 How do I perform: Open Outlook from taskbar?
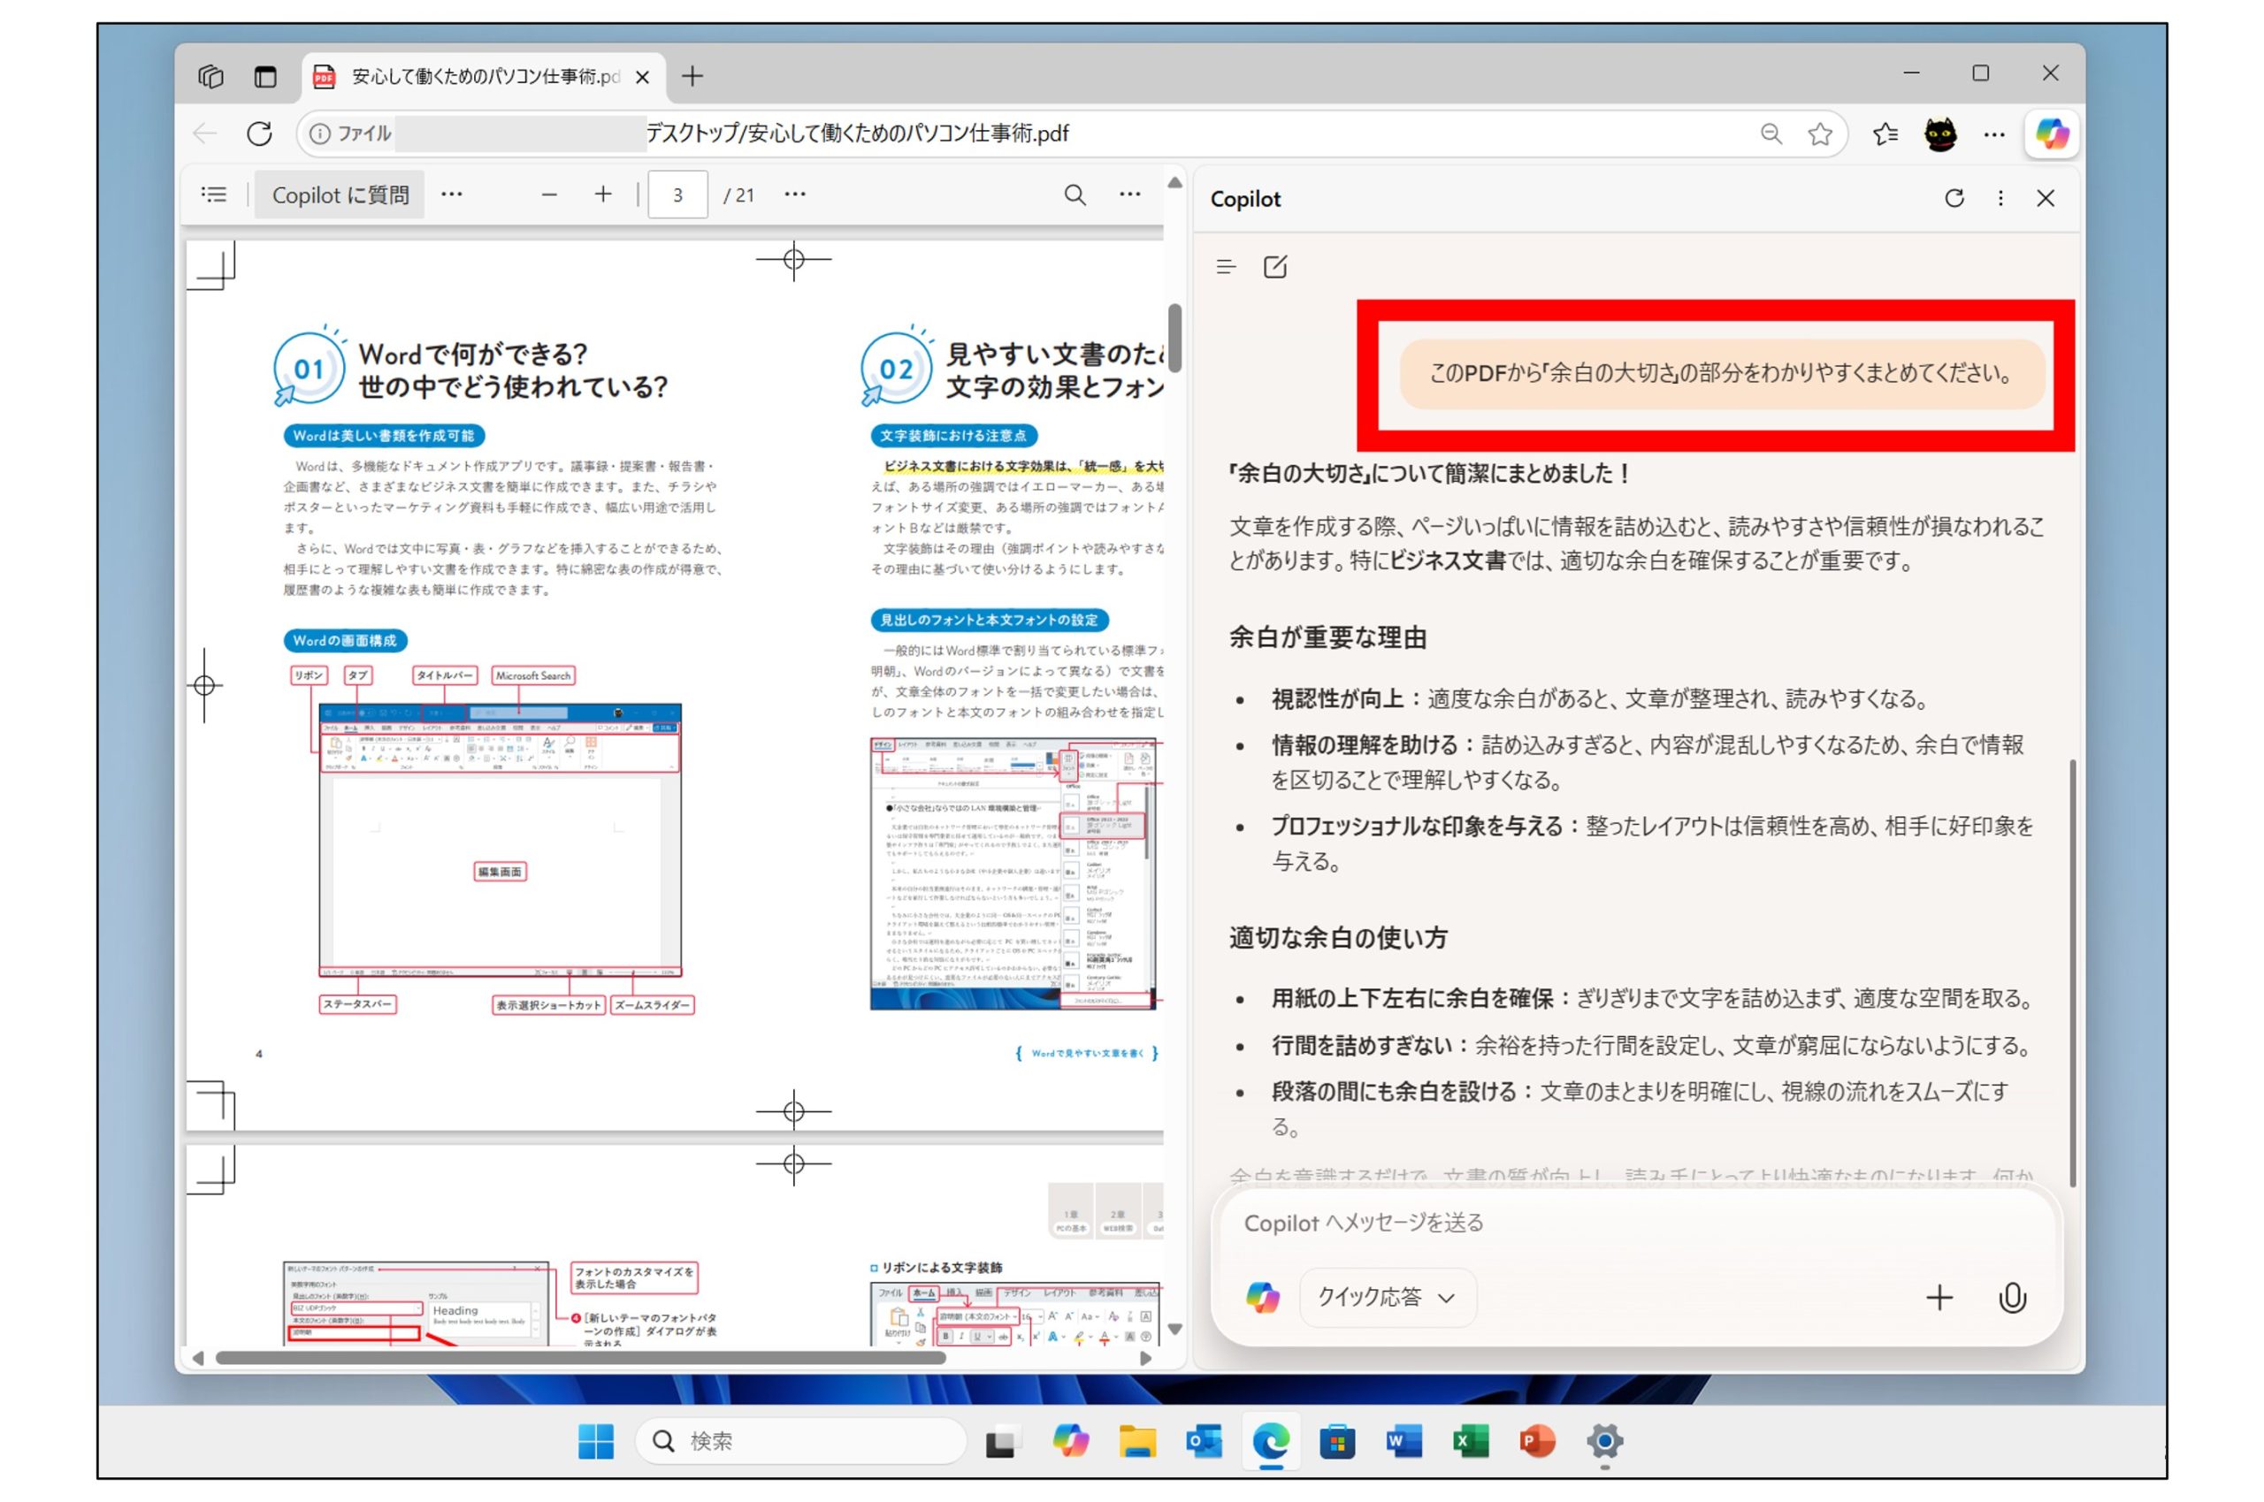click(1204, 1441)
